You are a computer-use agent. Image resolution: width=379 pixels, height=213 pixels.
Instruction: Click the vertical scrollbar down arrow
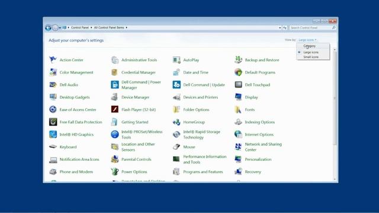[x=335, y=179]
